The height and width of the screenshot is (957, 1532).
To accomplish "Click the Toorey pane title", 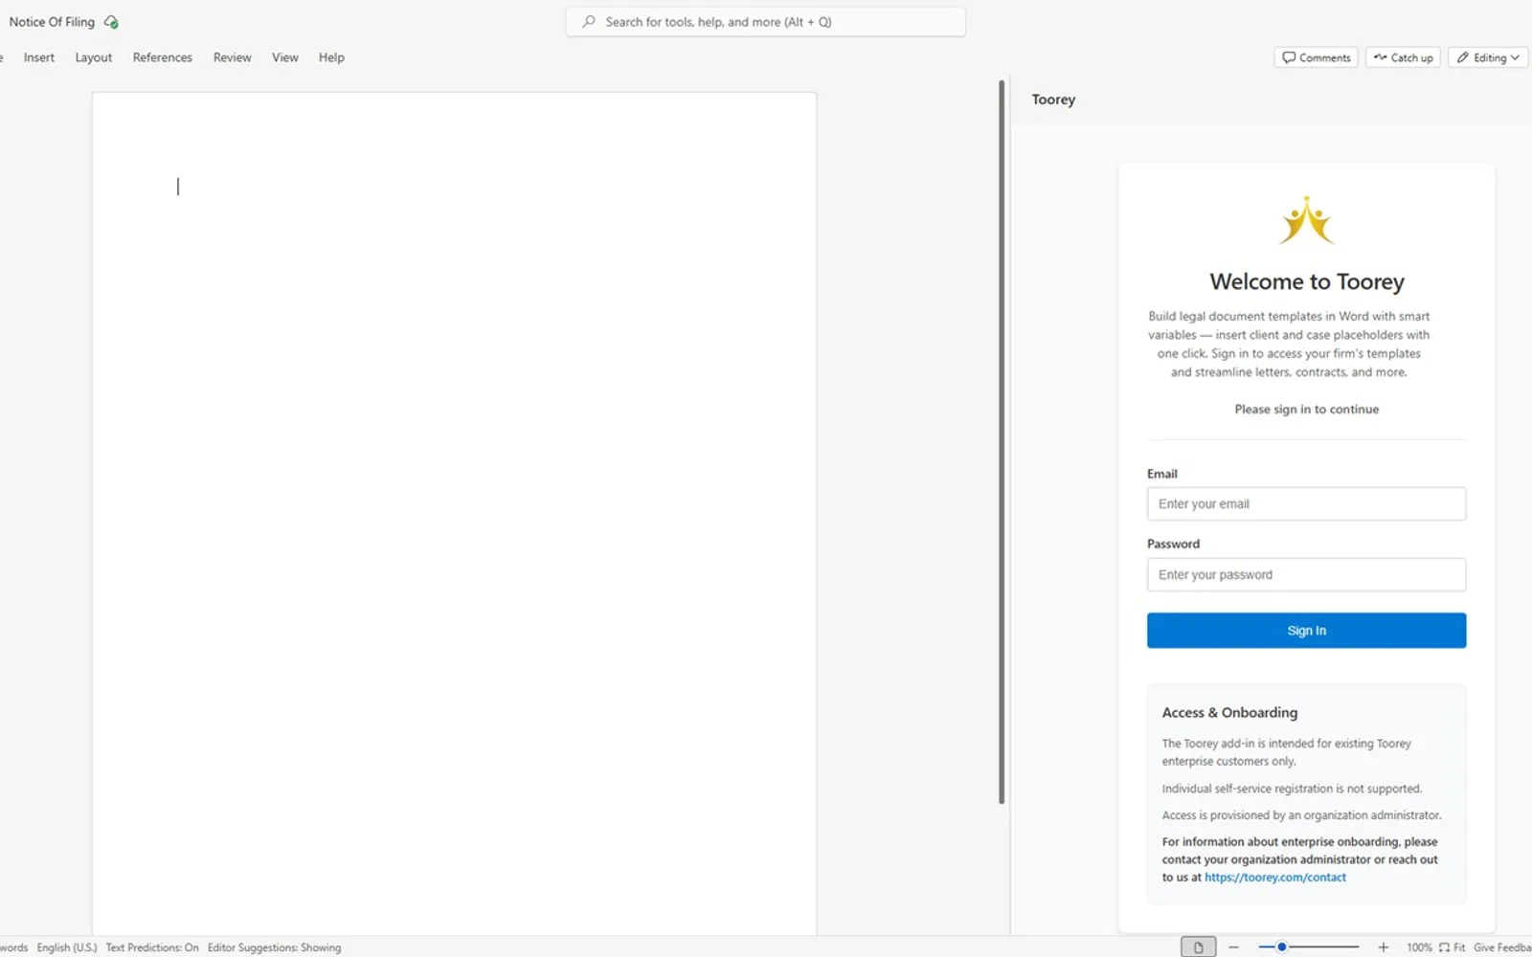I will click(1053, 100).
